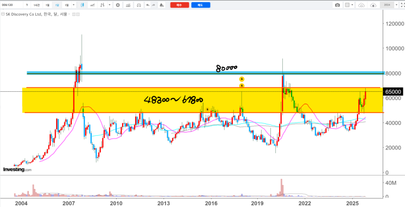
Task: Switch to the 1시간 interval tab
Action: 37,5
